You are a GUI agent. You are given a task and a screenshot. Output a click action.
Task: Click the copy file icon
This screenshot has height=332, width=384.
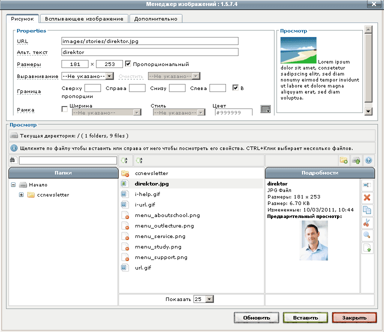coord(367,210)
